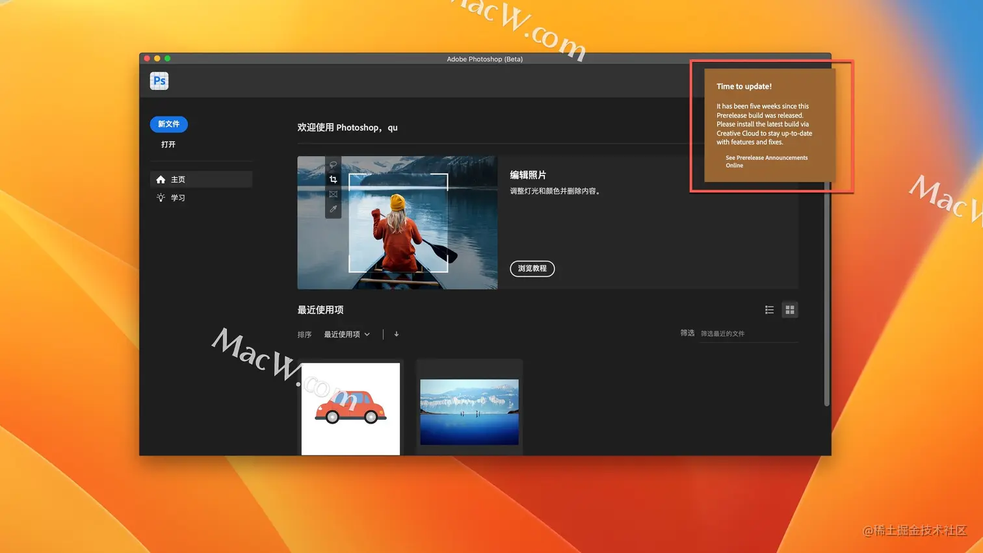Open the blue lake recent file
Viewport: 983px width, 553px height.
click(x=469, y=412)
